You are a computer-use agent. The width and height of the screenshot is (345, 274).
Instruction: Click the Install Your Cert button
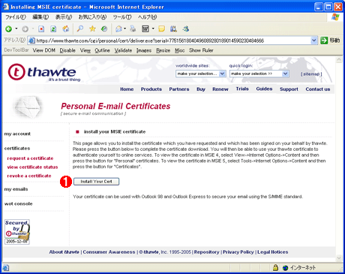point(96,182)
